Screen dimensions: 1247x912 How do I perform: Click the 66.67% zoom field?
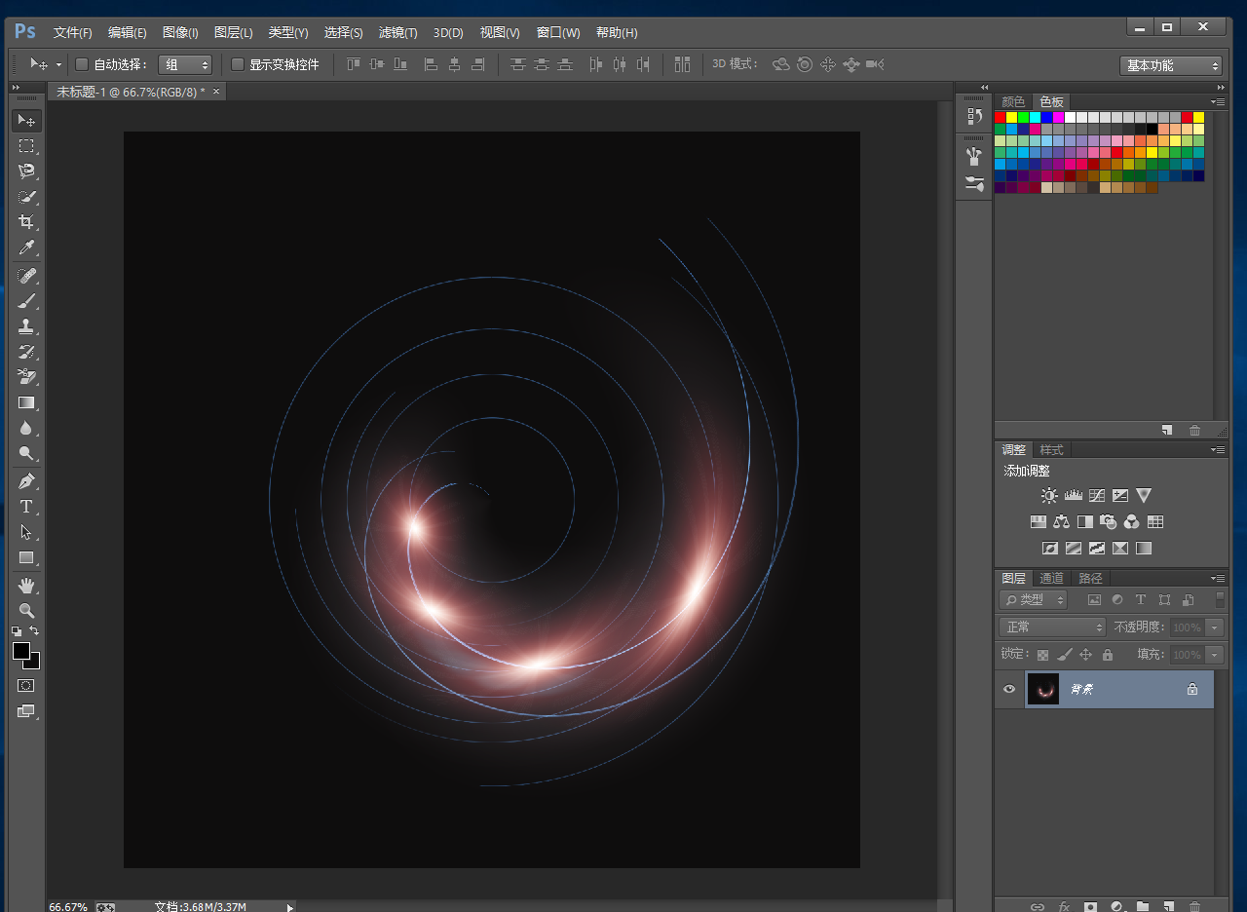pos(68,906)
